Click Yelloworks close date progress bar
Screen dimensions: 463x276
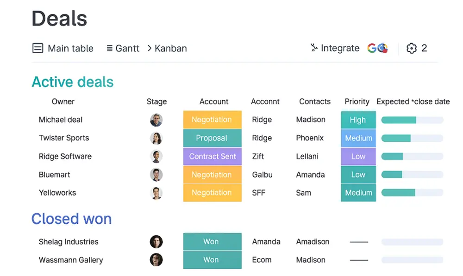(412, 192)
